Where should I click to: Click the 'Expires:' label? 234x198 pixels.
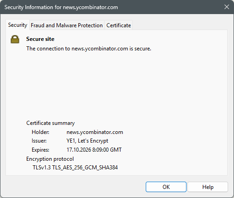tap(40, 150)
